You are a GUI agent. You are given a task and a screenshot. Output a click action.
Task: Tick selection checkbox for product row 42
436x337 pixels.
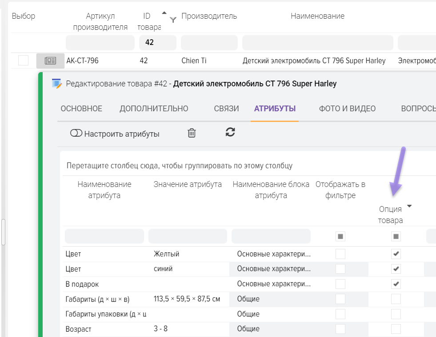23,61
